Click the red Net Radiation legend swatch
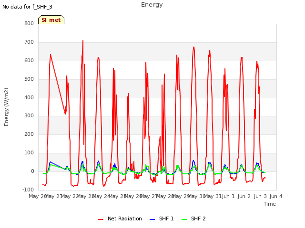The image size is (305, 228). coord(101,219)
